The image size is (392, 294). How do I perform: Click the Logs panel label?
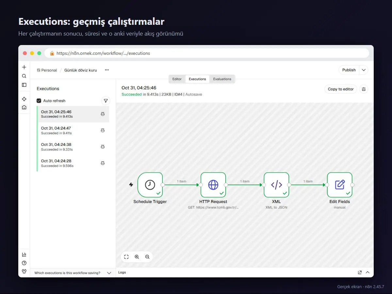122,272
